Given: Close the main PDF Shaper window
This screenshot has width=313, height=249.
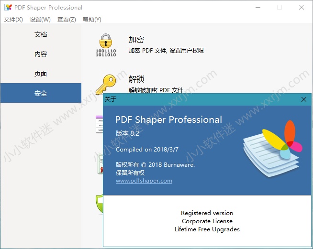Looking at the screenshot, I should (302, 7).
